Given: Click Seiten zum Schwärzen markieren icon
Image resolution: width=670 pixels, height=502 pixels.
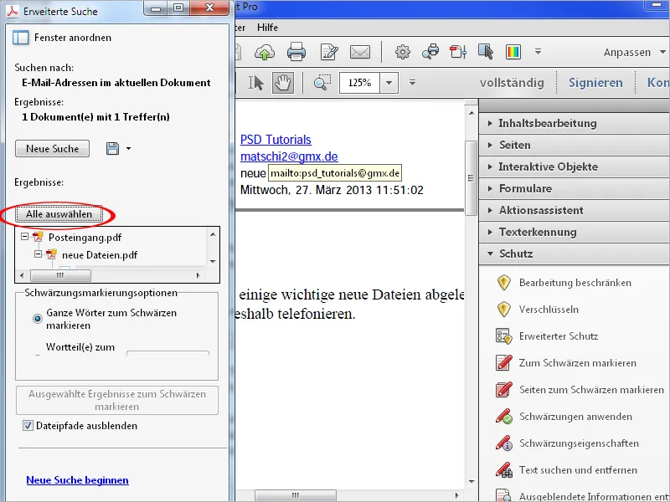Looking at the screenshot, I should click(504, 390).
